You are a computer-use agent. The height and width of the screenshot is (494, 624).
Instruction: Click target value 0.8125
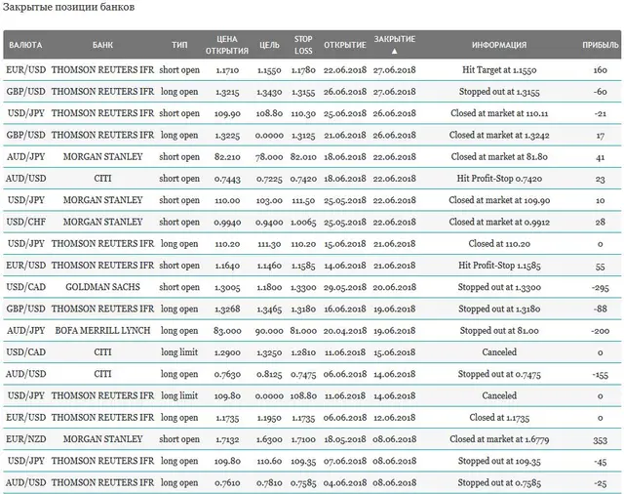coord(269,374)
